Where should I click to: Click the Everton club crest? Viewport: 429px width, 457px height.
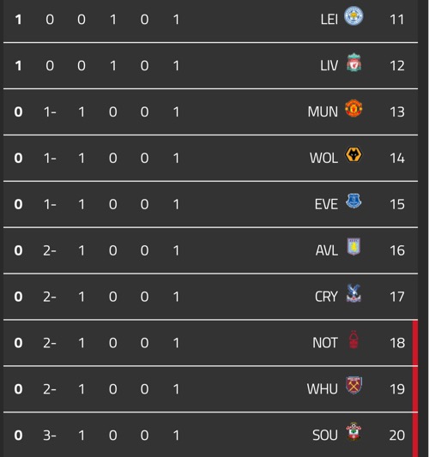point(353,201)
